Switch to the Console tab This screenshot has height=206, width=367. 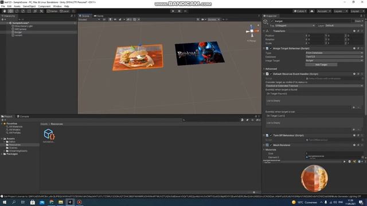(23, 116)
